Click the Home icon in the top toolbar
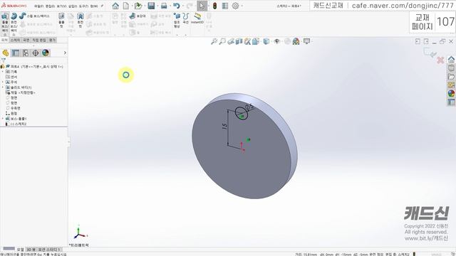This screenshot has width=456, height=256. 115,6
